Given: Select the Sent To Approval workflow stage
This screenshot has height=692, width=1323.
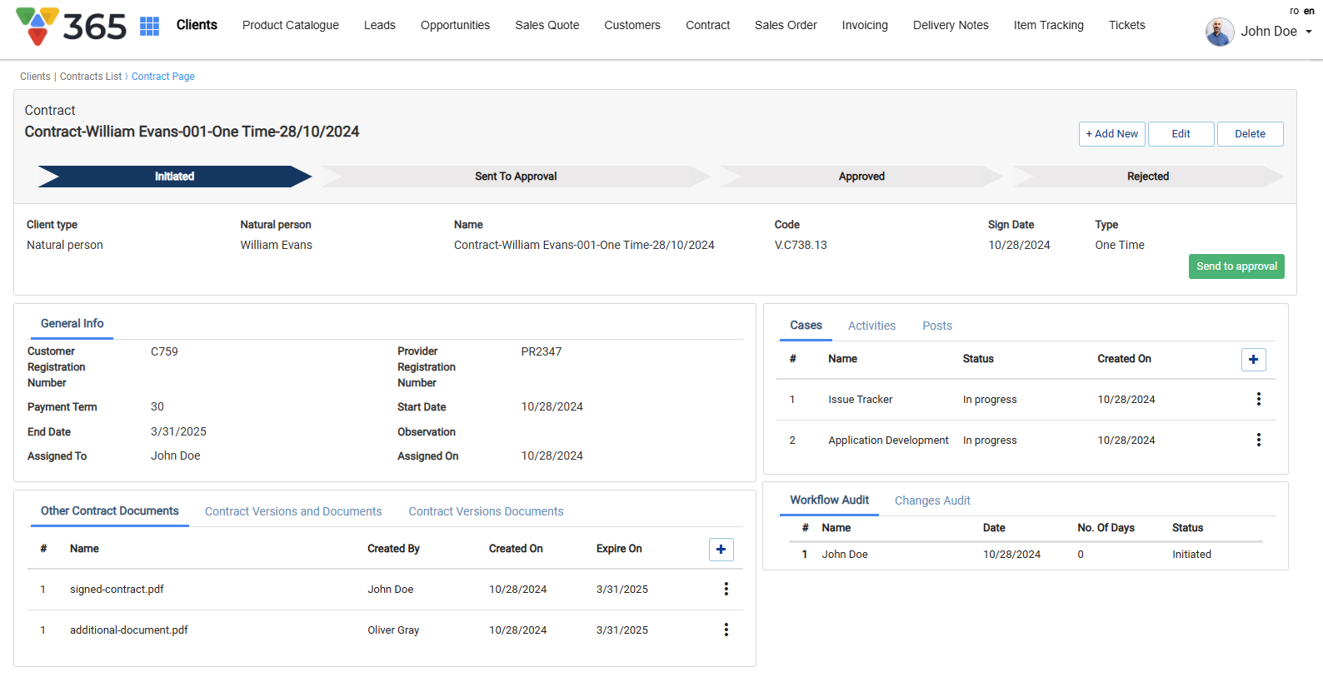Looking at the screenshot, I should click(516, 177).
